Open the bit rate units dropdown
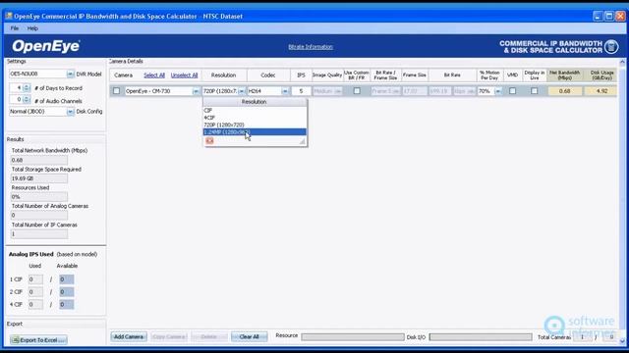This screenshot has height=353, width=629. (471, 91)
